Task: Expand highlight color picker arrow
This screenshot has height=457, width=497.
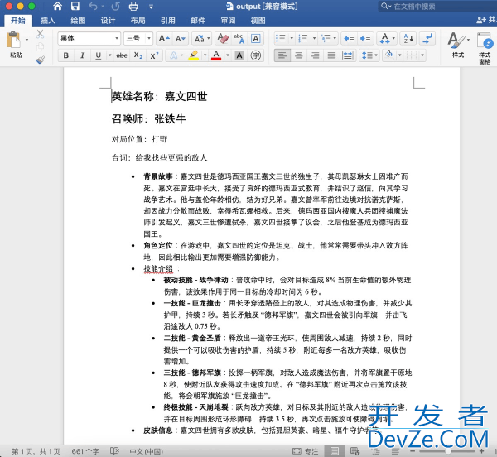Action: [205, 55]
